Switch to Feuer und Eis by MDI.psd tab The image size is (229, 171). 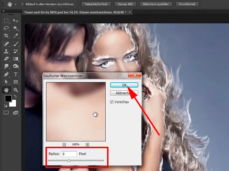(x=75, y=12)
